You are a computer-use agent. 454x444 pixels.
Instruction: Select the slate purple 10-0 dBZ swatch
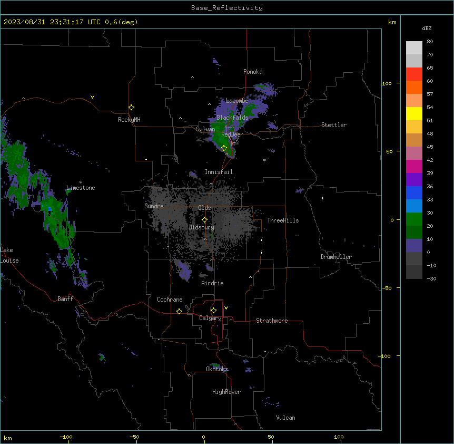tap(414, 246)
